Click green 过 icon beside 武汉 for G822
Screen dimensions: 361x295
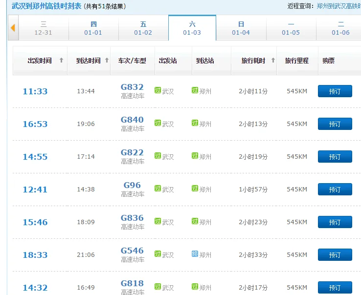158,156
